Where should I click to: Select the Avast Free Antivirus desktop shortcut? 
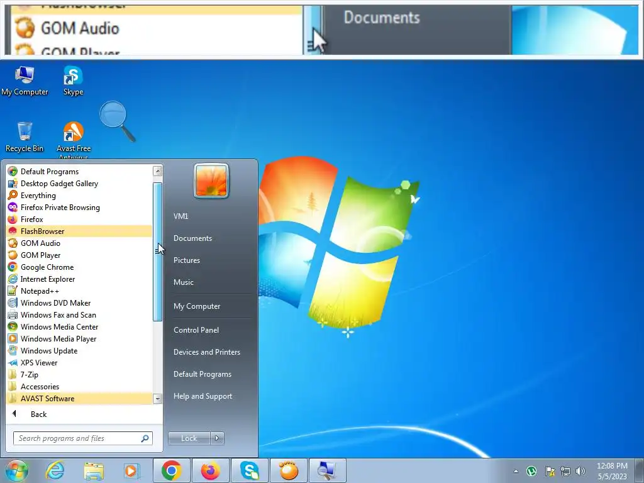[x=74, y=140]
